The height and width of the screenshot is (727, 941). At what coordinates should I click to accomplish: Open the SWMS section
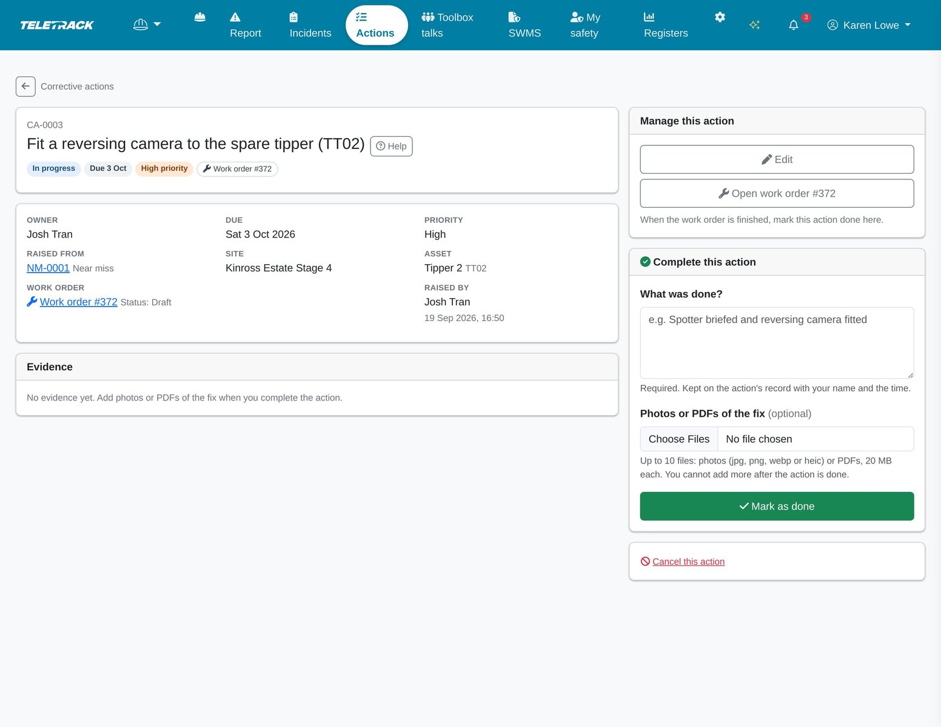pyautogui.click(x=524, y=25)
